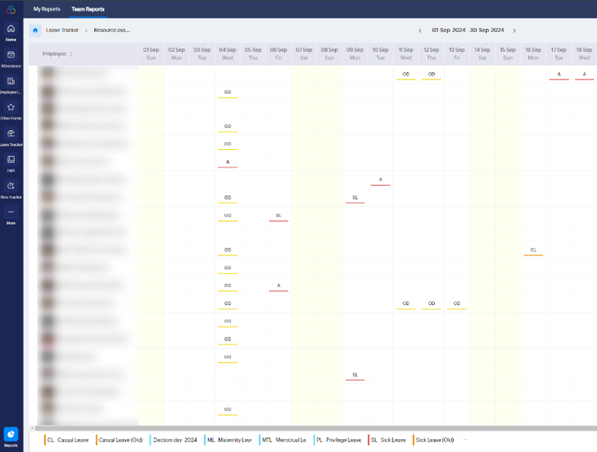Click the Employee Information sidebar icon
The width and height of the screenshot is (597, 452).
(11, 83)
